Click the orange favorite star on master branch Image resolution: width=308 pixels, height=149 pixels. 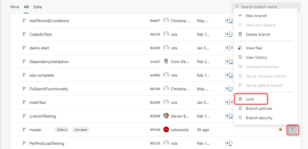281,130
